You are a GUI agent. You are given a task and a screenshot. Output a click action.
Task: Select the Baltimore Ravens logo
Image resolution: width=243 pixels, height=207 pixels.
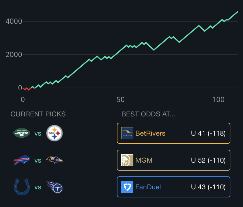point(54,160)
